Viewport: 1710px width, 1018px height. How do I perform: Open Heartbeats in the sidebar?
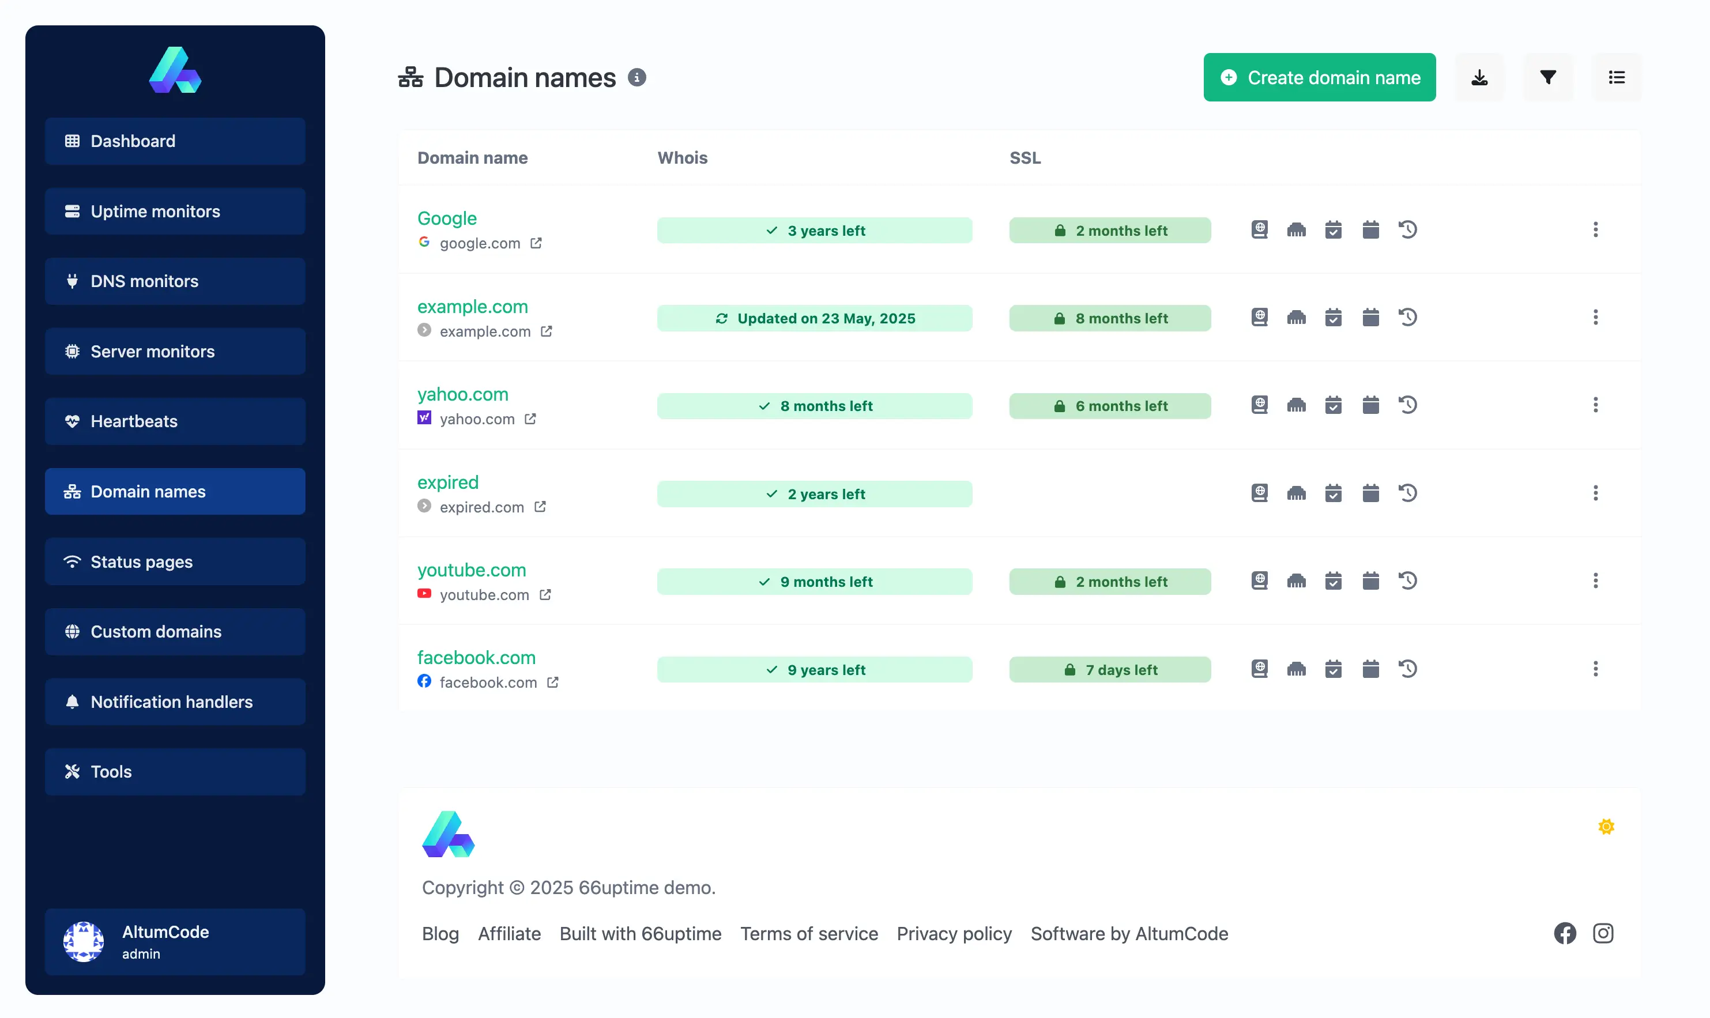[175, 421]
